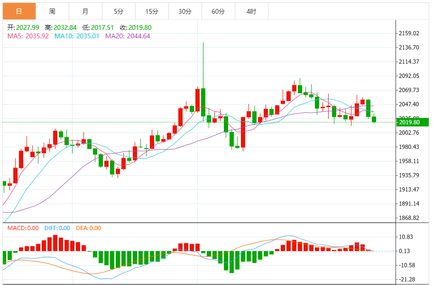Click the 2092.05 price axis label
Viewport: 433px width, 285px height.
coord(409,76)
